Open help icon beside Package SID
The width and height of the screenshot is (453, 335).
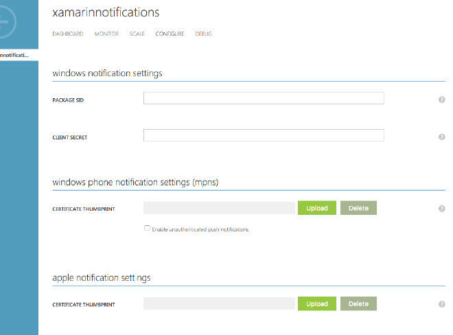point(441,100)
